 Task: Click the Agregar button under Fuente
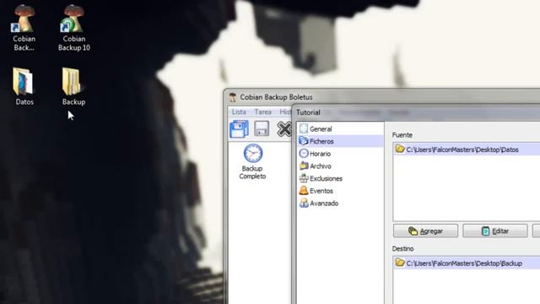click(x=425, y=231)
